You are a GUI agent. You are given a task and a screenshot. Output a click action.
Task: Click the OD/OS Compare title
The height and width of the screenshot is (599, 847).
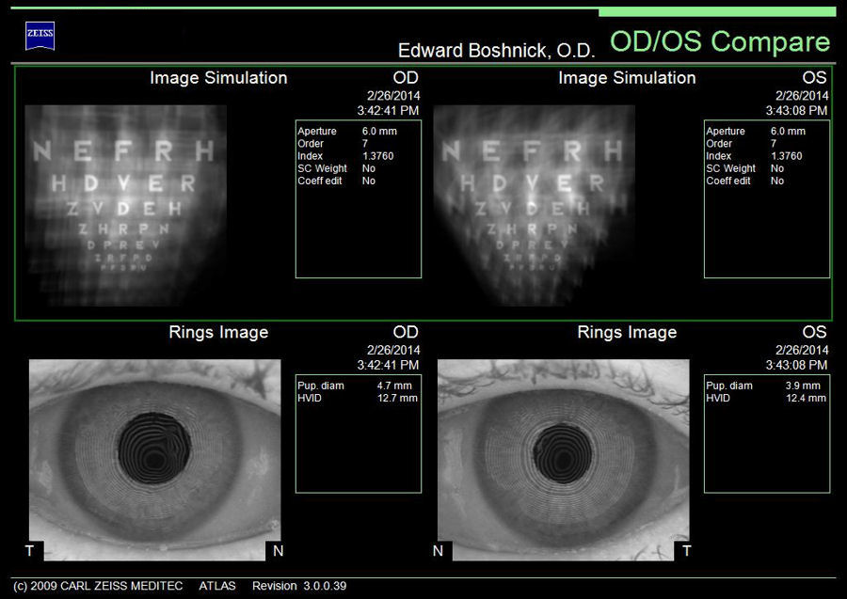pyautogui.click(x=720, y=42)
